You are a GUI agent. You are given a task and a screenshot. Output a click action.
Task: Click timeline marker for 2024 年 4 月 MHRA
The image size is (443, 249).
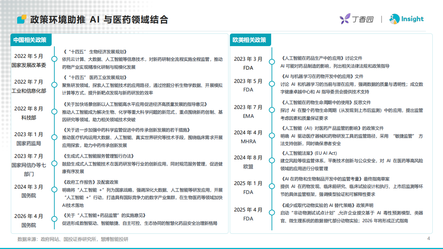(272, 136)
